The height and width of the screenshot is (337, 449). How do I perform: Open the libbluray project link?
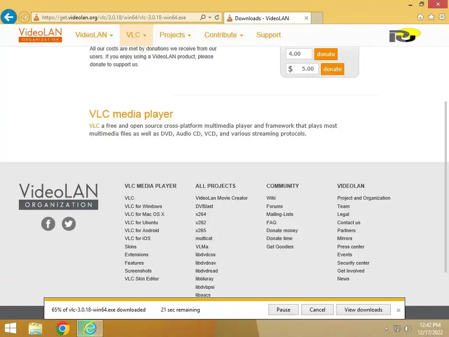pos(204,279)
